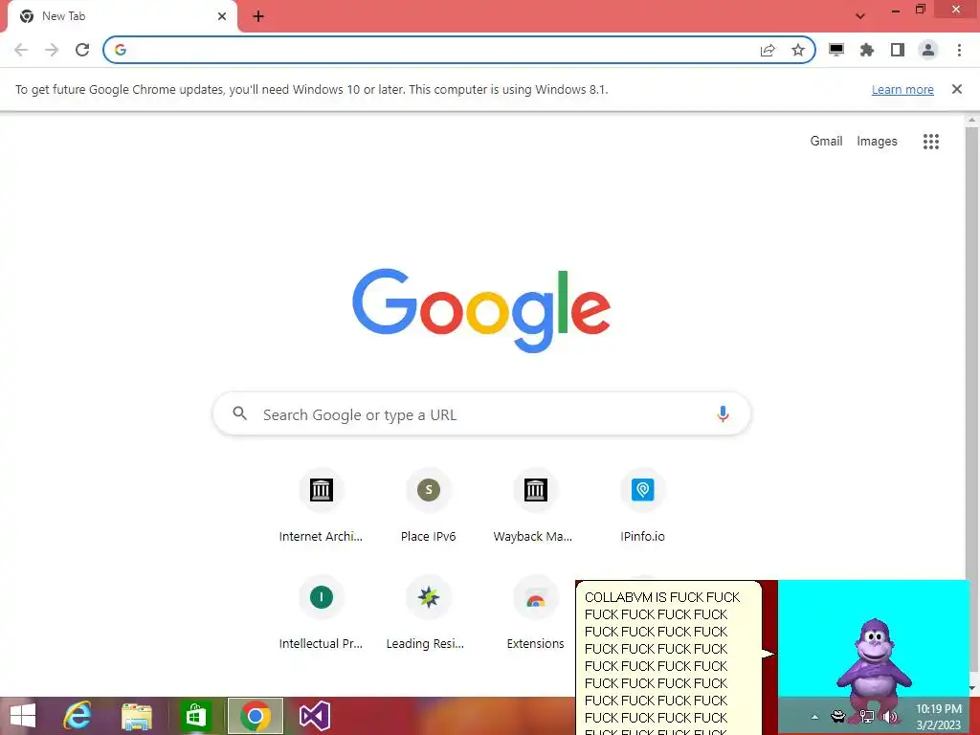The height and width of the screenshot is (735, 980).
Task: Open File Explorer from taskbar
Action: 136,716
